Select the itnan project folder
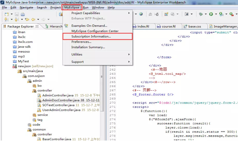This screenshot has width=238, height=141. click(19, 32)
